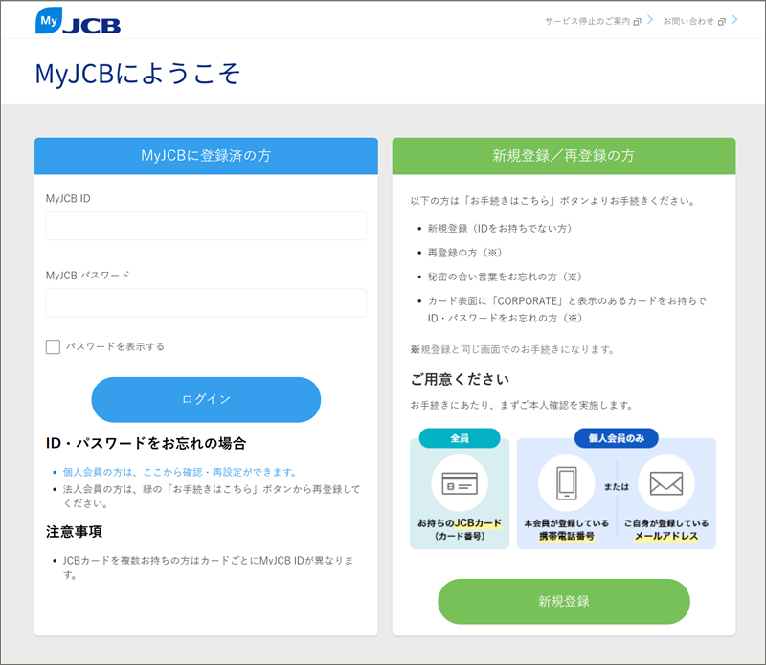Viewport: 766px width, 665px height.
Task: Click chevron arrow after サービス停止のご案内
Action: (650, 20)
